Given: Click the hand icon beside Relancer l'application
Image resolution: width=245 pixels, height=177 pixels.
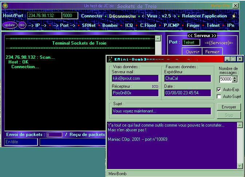Looking at the screenshot, I should (234, 16).
